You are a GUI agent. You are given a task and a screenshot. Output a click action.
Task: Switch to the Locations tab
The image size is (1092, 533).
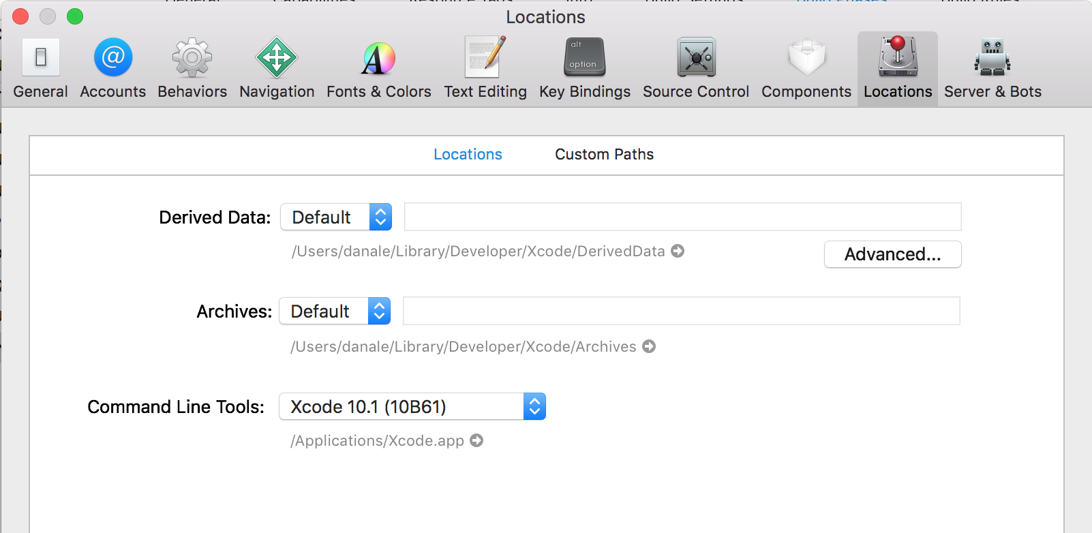pos(468,155)
